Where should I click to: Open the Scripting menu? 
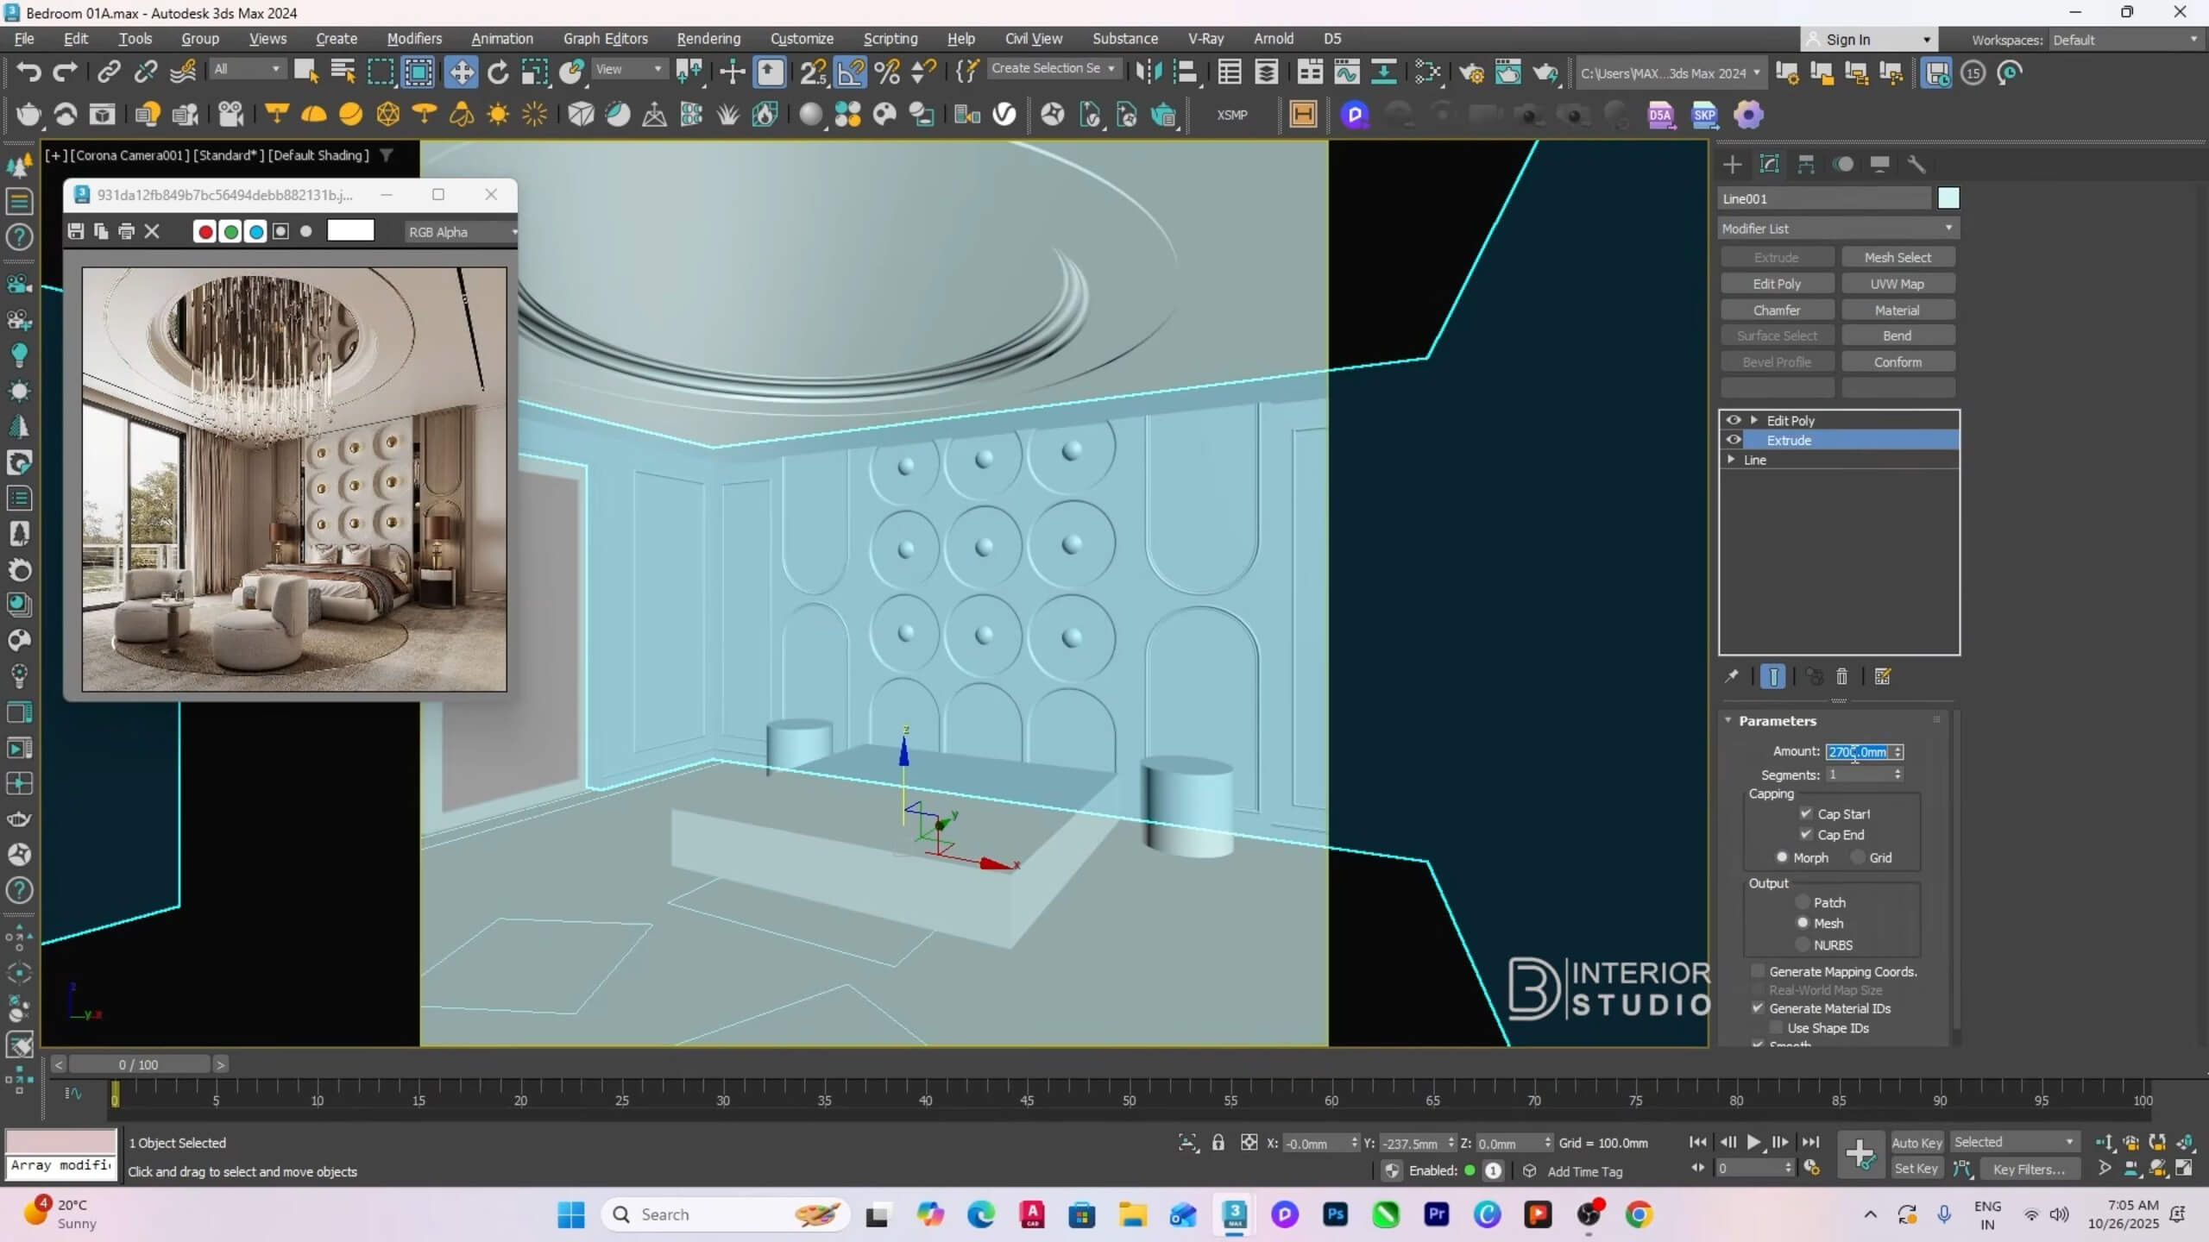coord(891,39)
